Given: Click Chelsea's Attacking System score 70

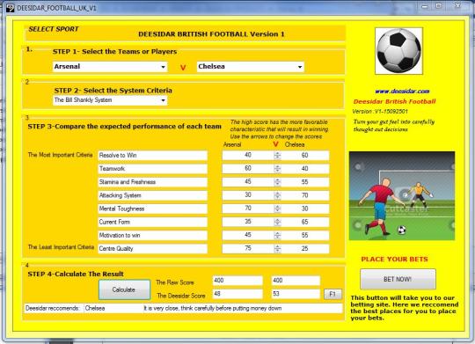Looking at the screenshot, I should pos(304,195).
